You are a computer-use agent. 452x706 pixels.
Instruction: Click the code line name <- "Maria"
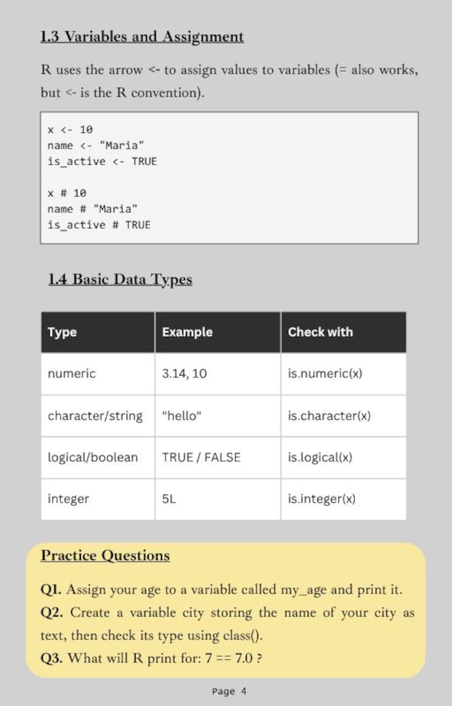point(92,146)
